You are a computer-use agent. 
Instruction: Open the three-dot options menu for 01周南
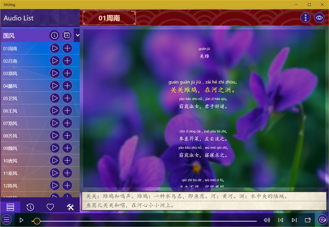(x=305, y=17)
